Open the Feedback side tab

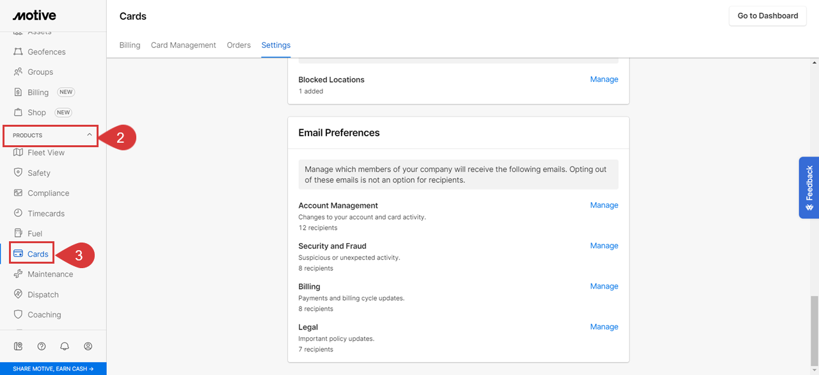[x=809, y=187]
